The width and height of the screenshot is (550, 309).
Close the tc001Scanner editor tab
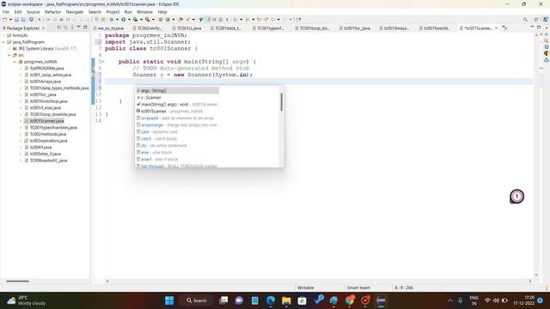(x=497, y=28)
